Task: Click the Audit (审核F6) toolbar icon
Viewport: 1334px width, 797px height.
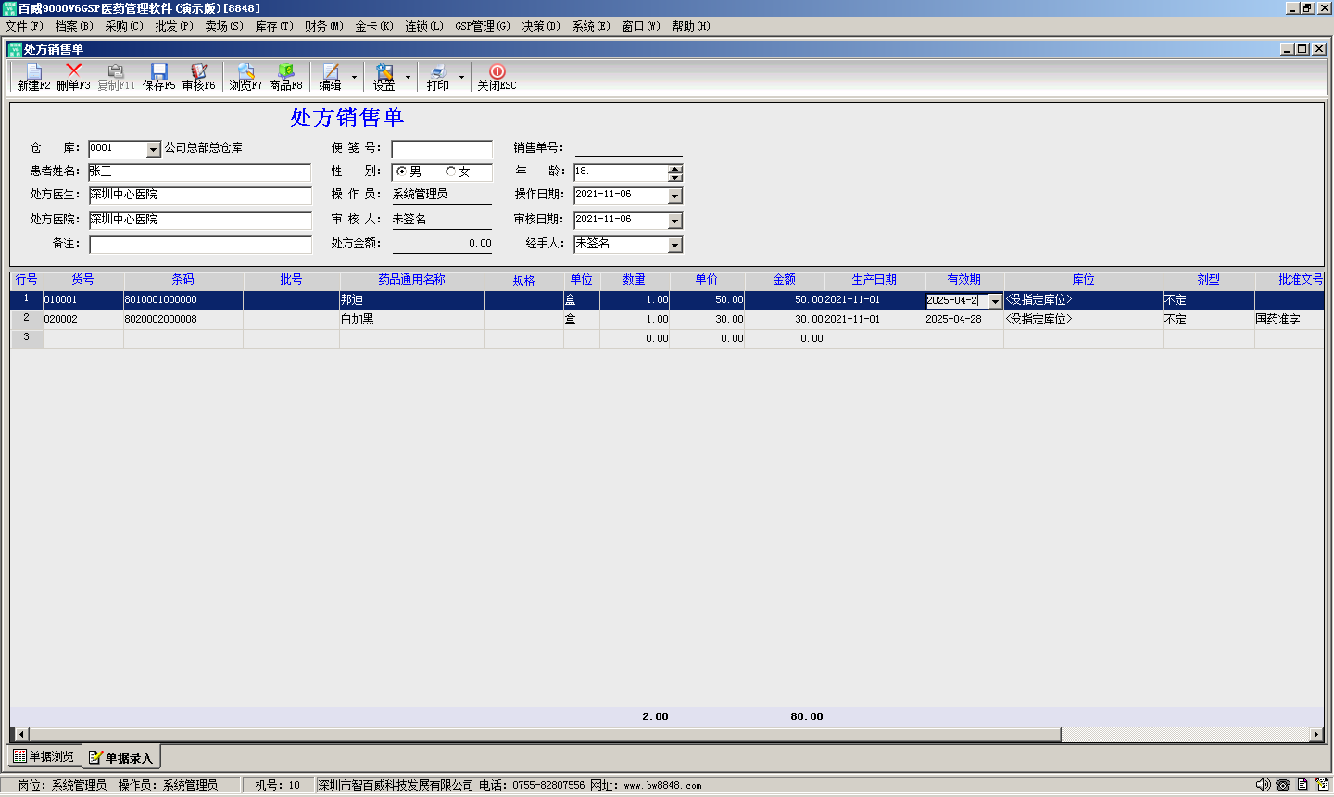Action: [x=198, y=72]
